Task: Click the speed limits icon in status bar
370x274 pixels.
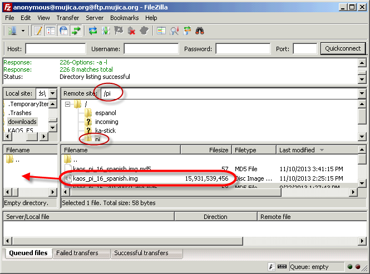Action: (282, 267)
